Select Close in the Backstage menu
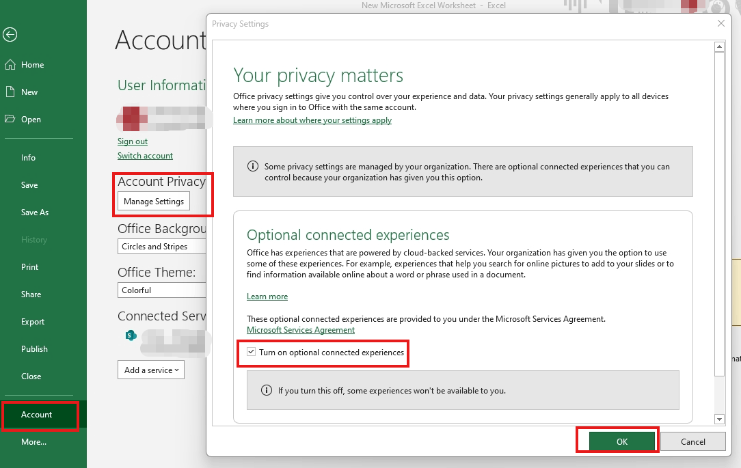This screenshot has height=468, width=741. coord(31,376)
